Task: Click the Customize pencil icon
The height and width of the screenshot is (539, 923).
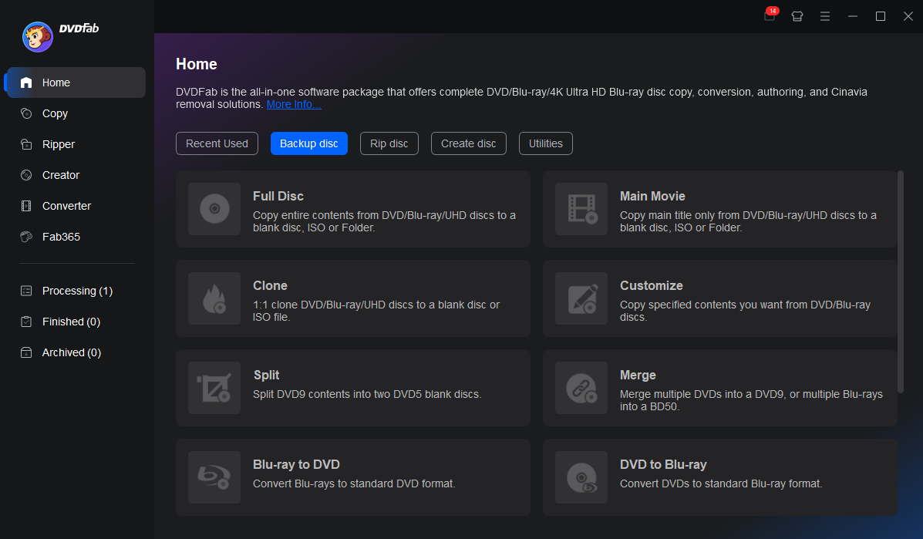Action: click(581, 298)
